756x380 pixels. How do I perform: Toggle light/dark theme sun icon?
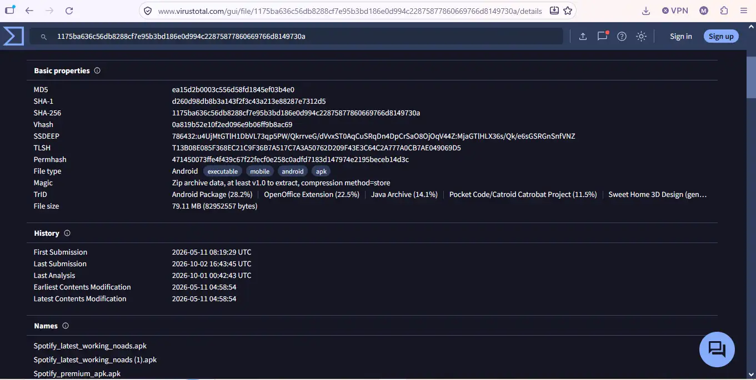[641, 36]
